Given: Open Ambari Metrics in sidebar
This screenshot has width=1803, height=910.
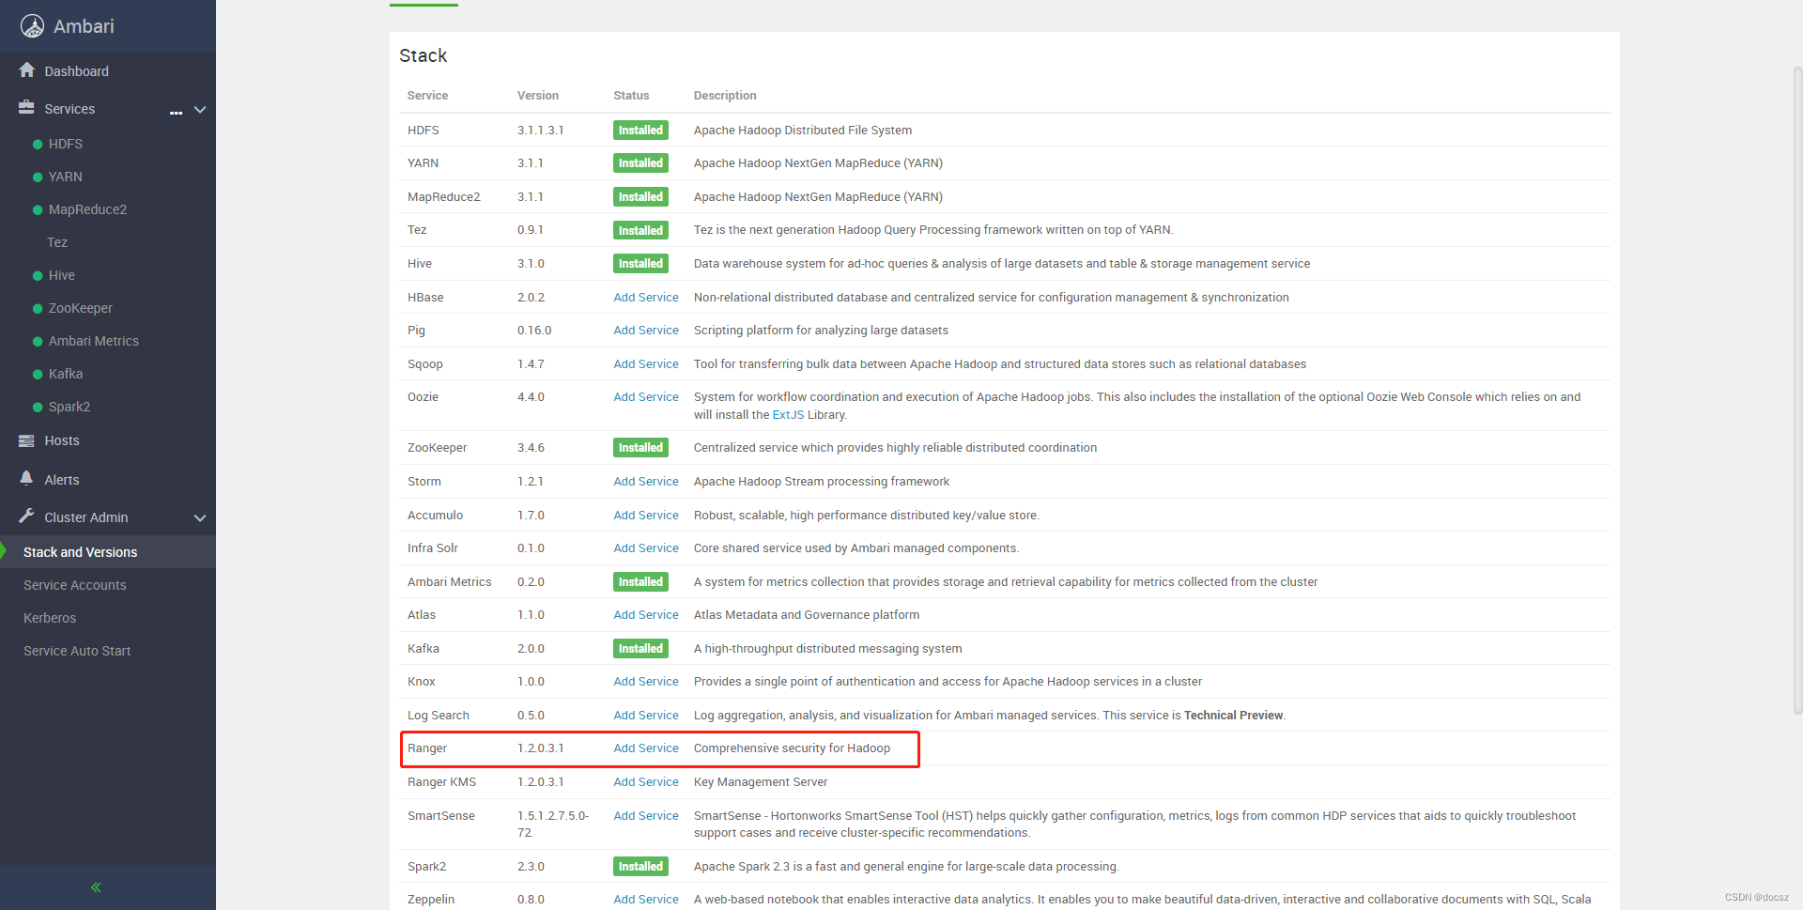Looking at the screenshot, I should pos(94,341).
